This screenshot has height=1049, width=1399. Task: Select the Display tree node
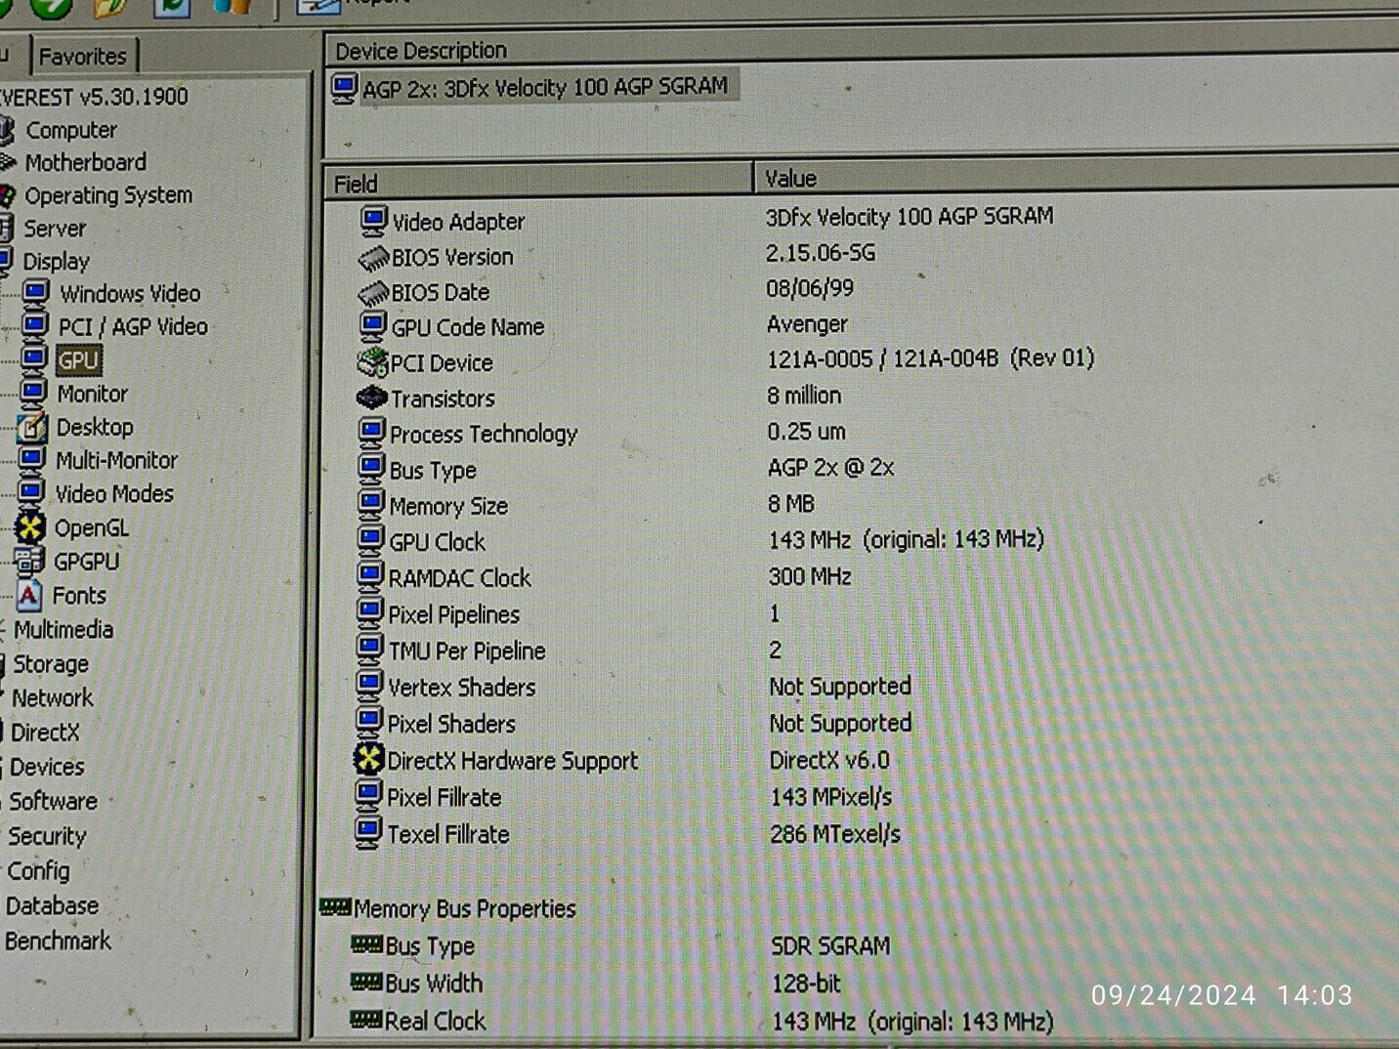(x=56, y=262)
